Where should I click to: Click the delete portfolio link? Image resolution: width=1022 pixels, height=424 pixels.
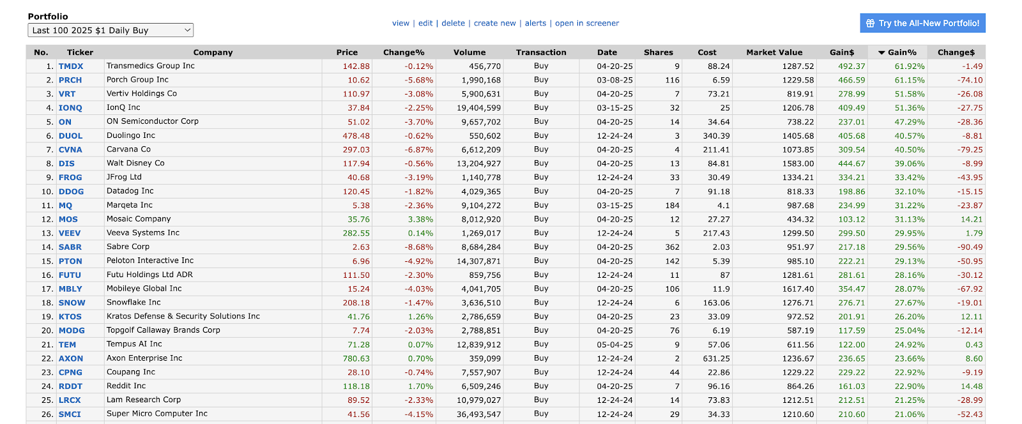[453, 23]
